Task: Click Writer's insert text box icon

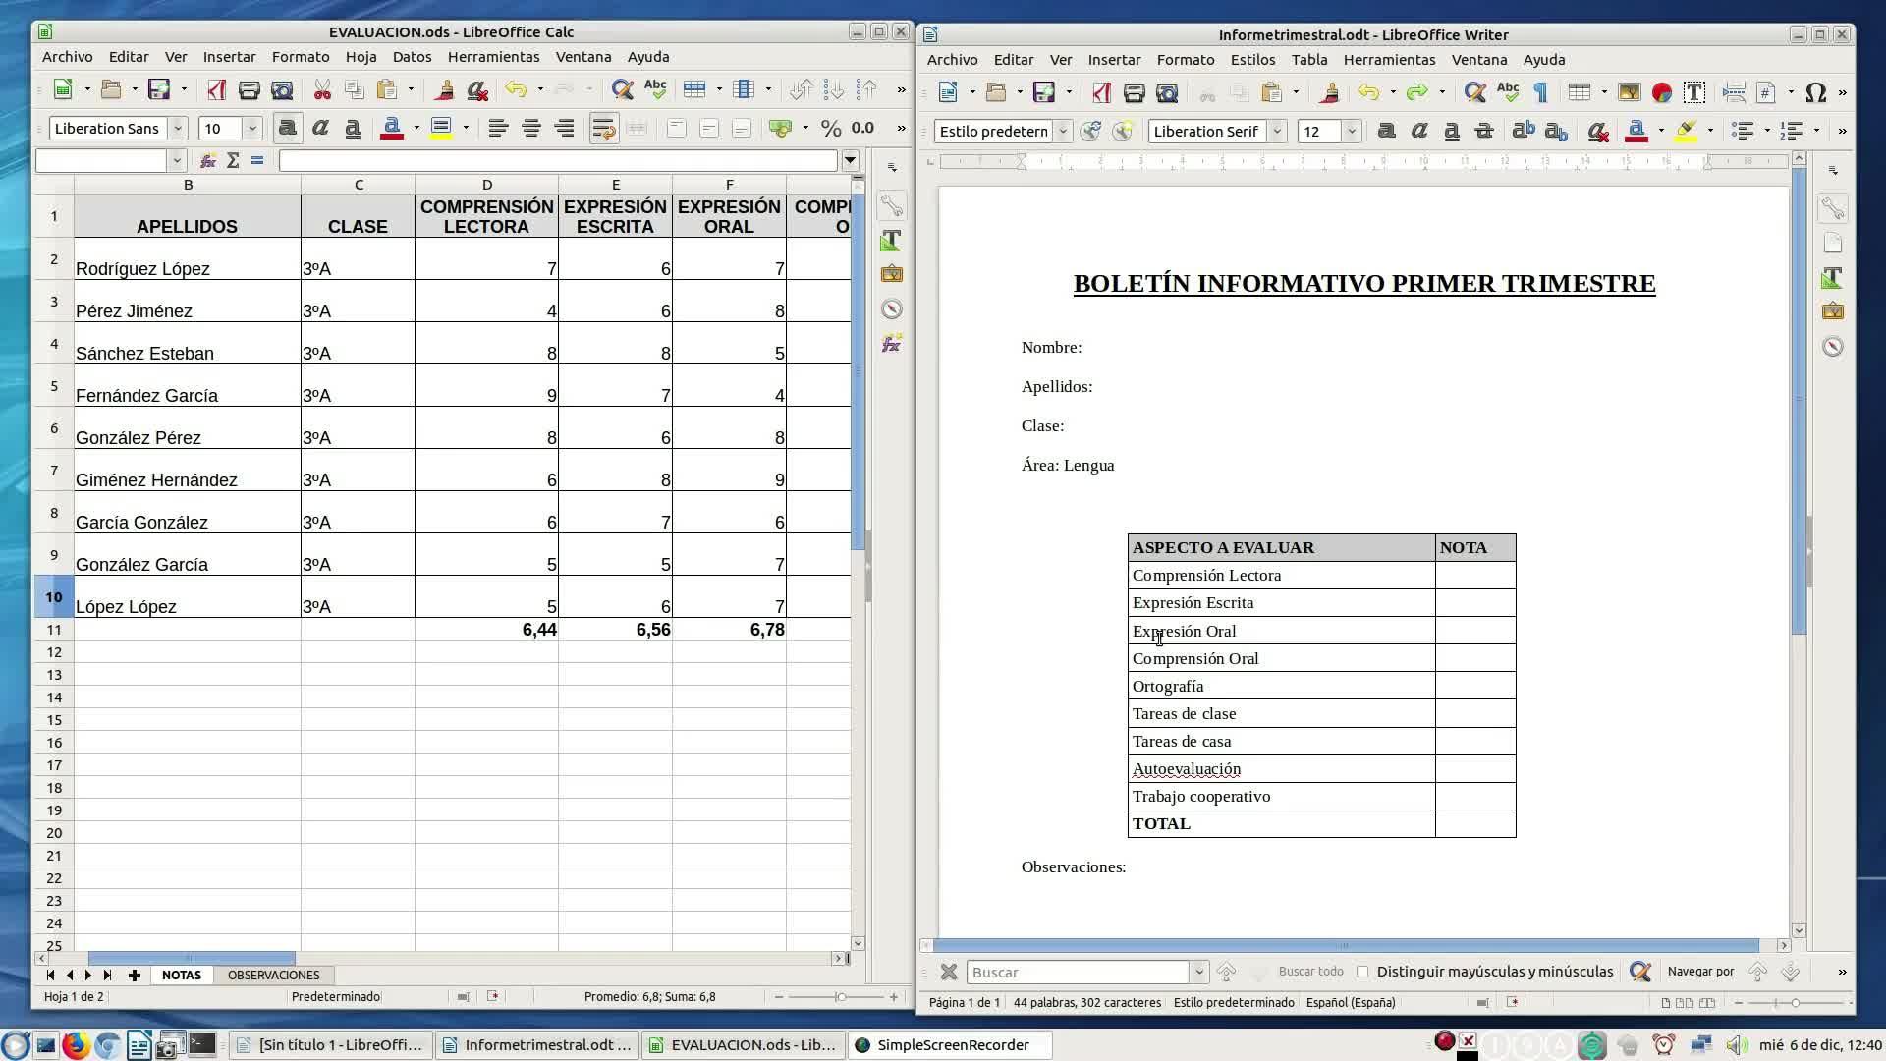Action: click(x=1693, y=92)
